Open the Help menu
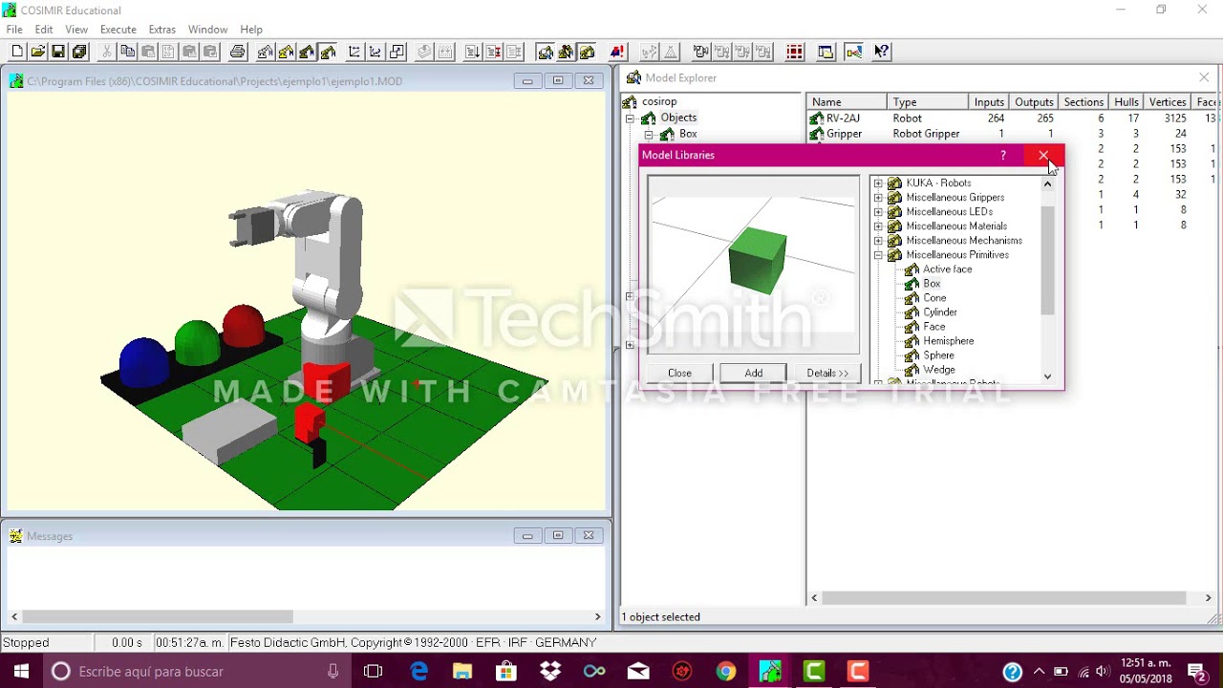 tap(251, 30)
